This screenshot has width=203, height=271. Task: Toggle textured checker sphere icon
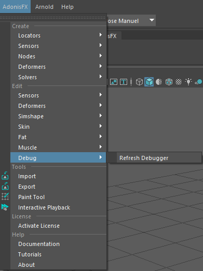click(179, 82)
